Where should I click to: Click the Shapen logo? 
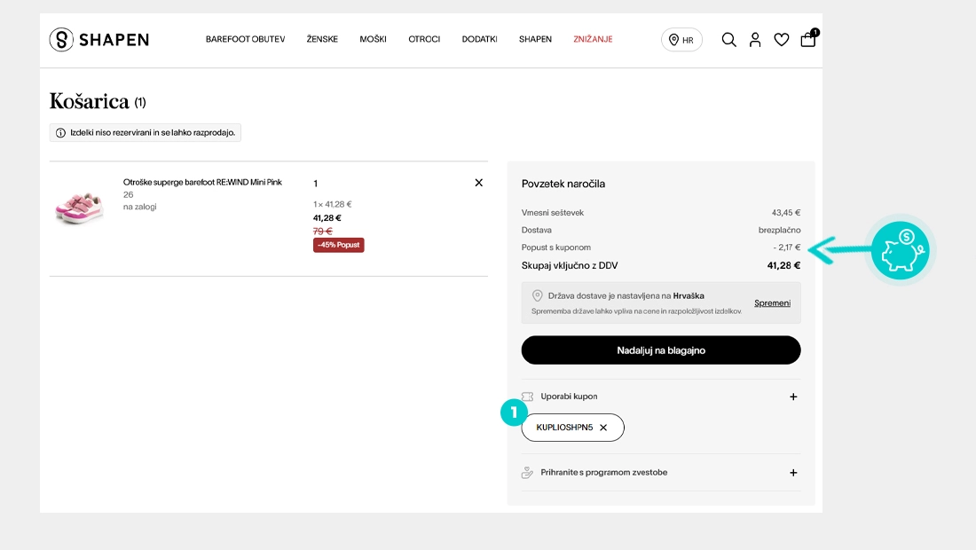tap(99, 40)
